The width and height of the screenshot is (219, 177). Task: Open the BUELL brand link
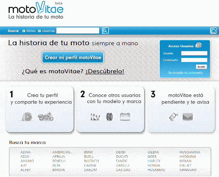tap(89, 157)
